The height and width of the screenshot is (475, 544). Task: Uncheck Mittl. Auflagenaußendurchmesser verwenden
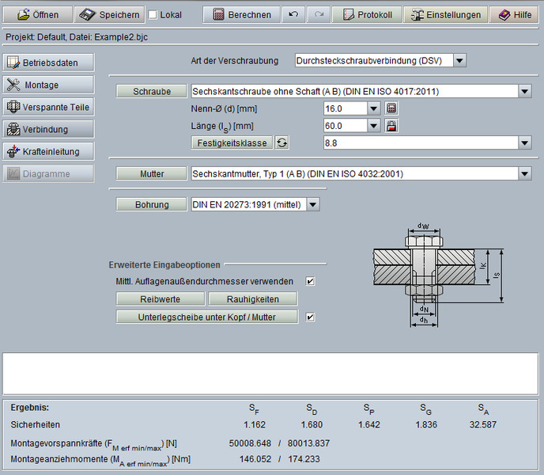311,281
